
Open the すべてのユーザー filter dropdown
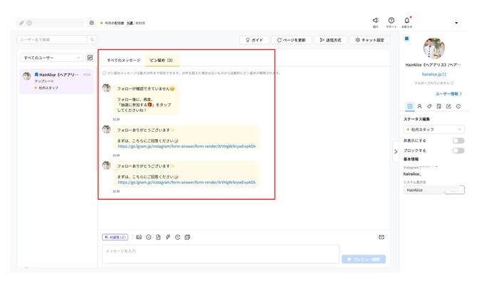[x=52, y=58]
